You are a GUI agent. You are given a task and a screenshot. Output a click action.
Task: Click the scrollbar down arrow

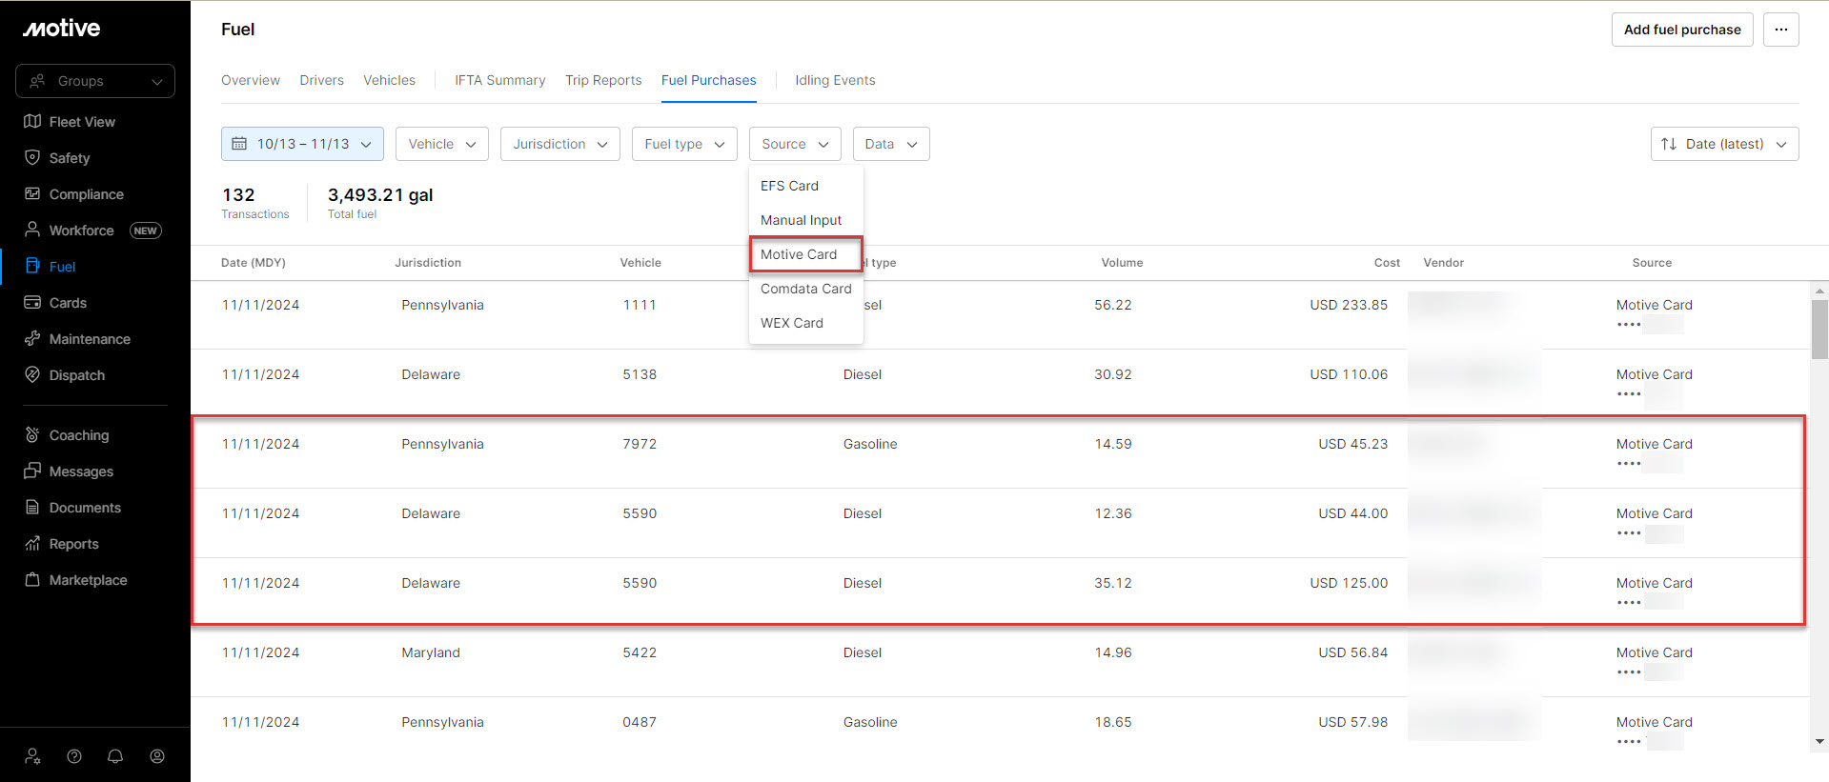(1820, 742)
